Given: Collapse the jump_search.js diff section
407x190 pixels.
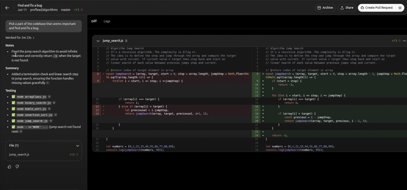Looking at the screenshot, I should [98, 41].
